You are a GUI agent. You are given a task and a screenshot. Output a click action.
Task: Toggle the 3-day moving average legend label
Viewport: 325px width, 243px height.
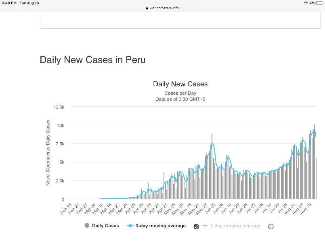coord(160,226)
